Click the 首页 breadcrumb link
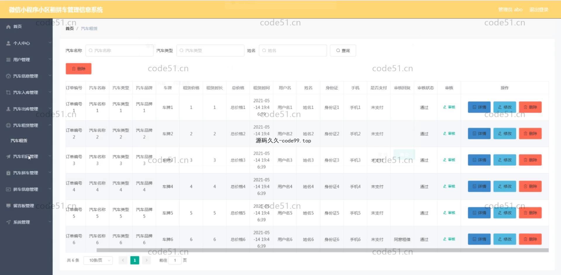The image size is (561, 275). pos(70,28)
